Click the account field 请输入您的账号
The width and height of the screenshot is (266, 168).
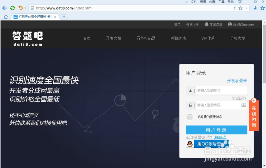tap(222, 91)
